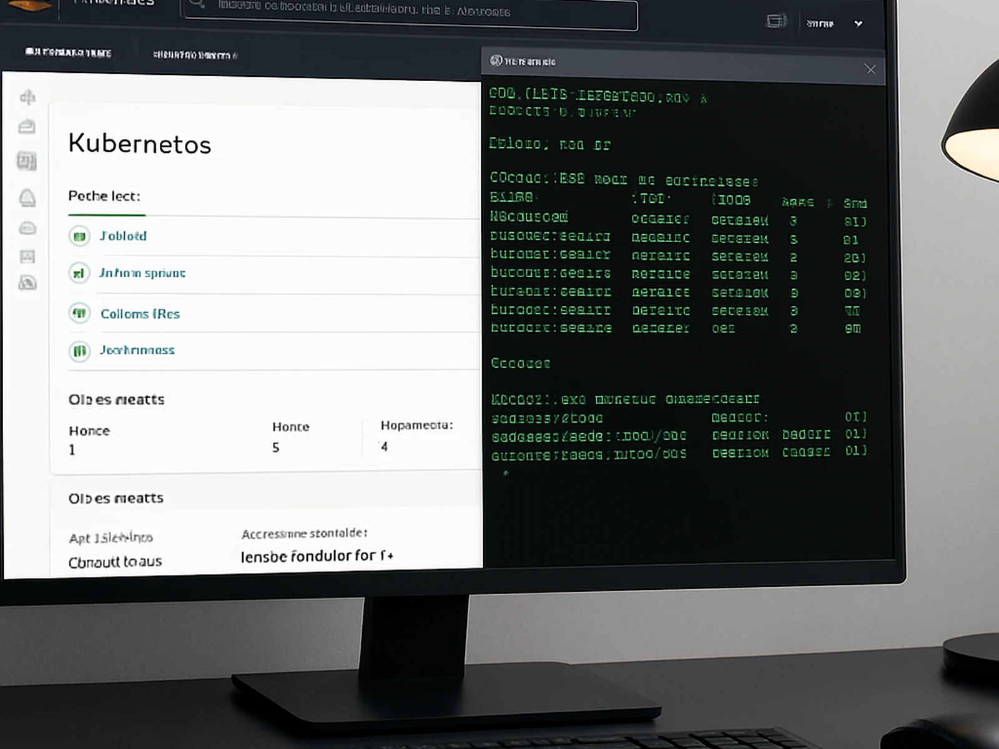This screenshot has height=749, width=999.
Task: Open the first tab in the dark navigation bar
Action: pyautogui.click(x=68, y=53)
